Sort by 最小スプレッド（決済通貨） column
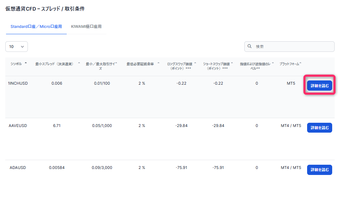 pyautogui.click(x=54, y=64)
